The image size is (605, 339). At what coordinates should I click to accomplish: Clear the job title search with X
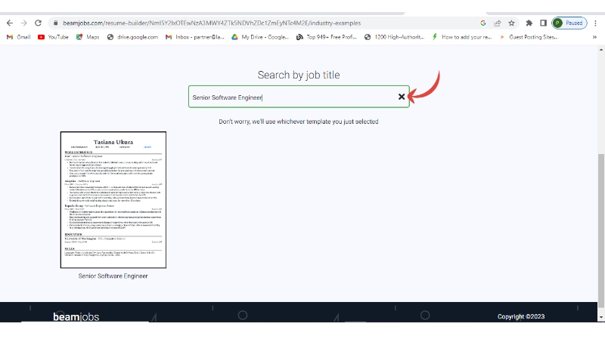point(402,97)
